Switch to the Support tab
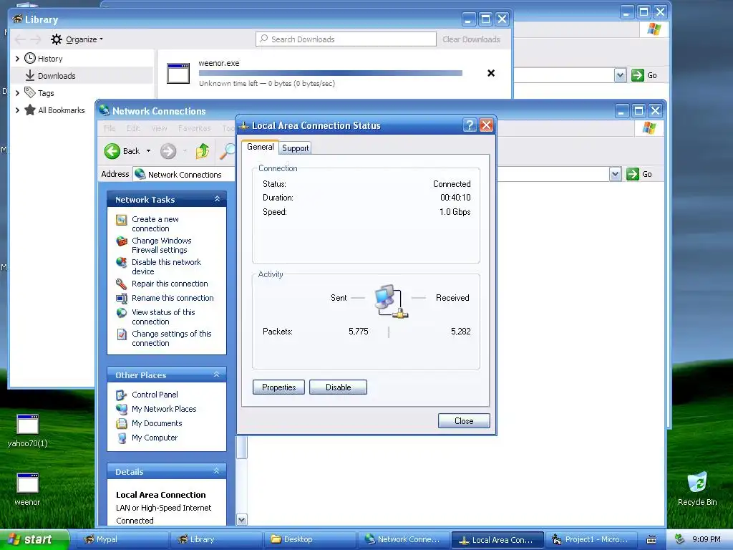 click(x=296, y=148)
